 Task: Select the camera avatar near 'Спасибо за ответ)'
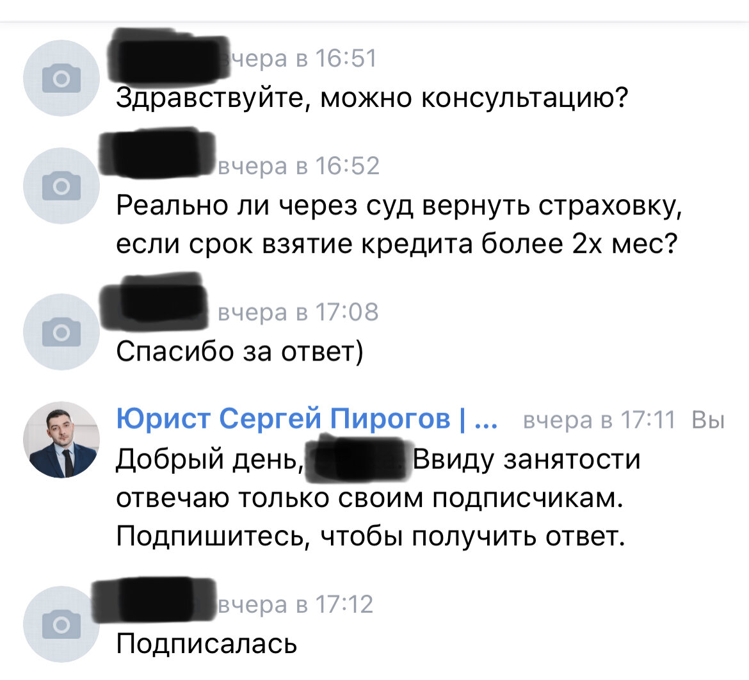61,332
